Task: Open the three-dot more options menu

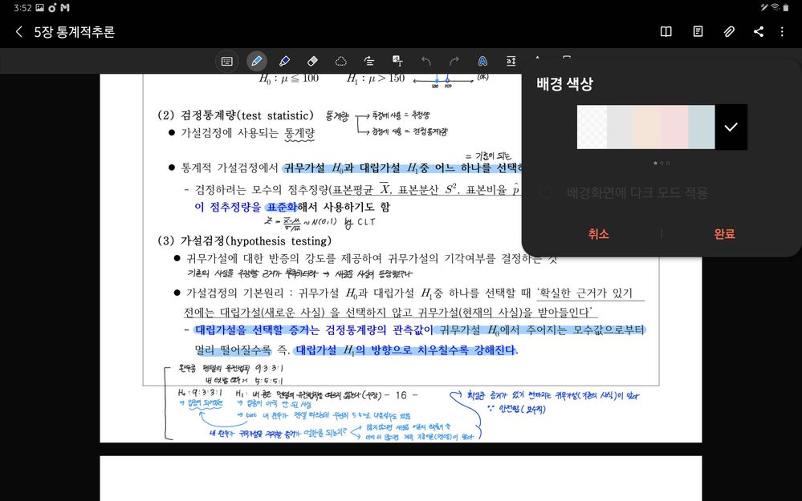Action: [x=782, y=32]
